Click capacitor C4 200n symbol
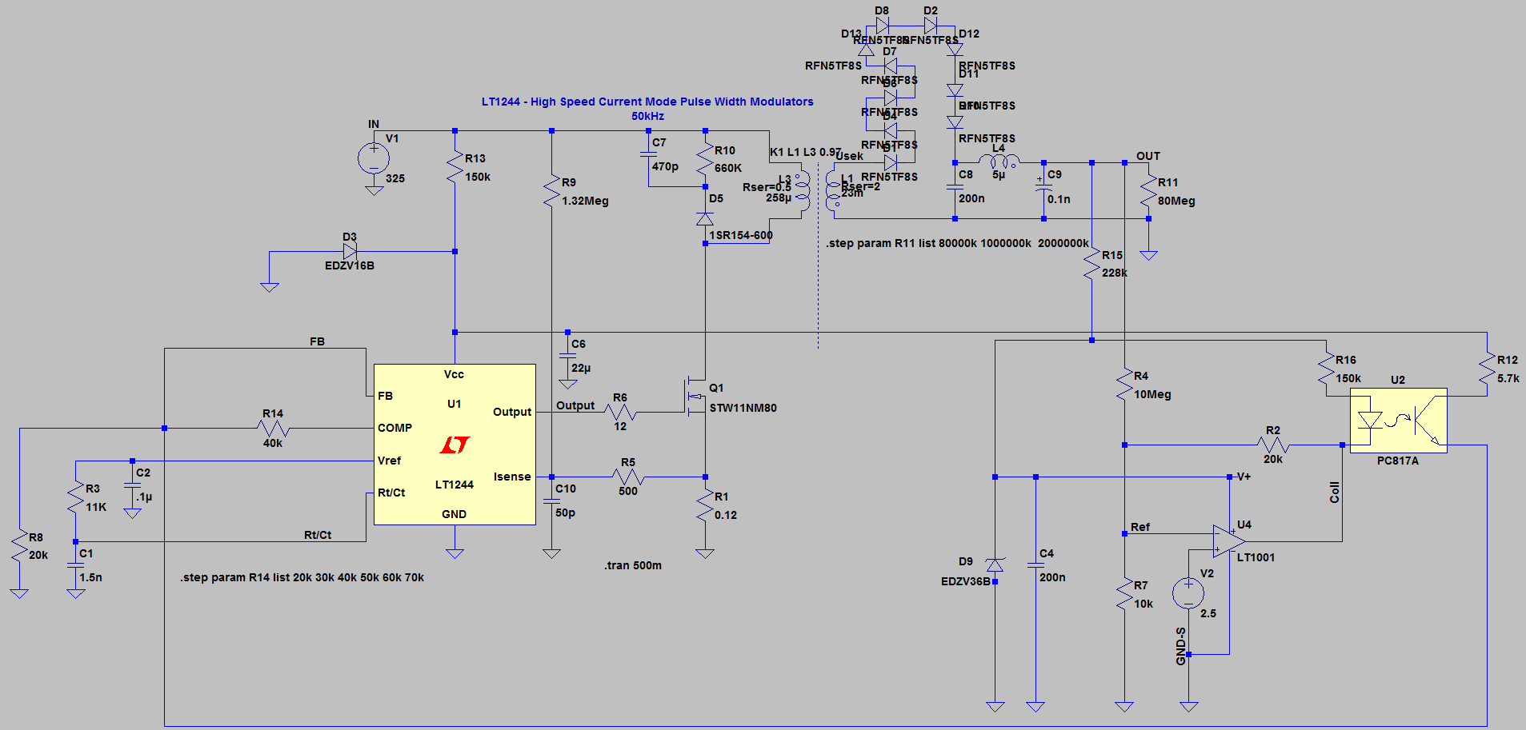 [x=1035, y=565]
